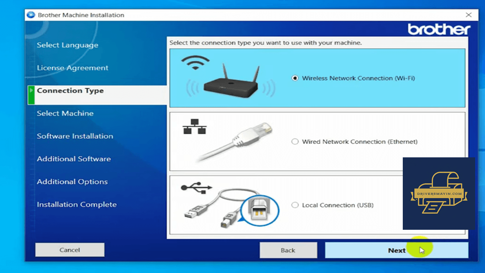485x273 pixels.
Task: Cancel the Brother installation
Action: point(70,250)
